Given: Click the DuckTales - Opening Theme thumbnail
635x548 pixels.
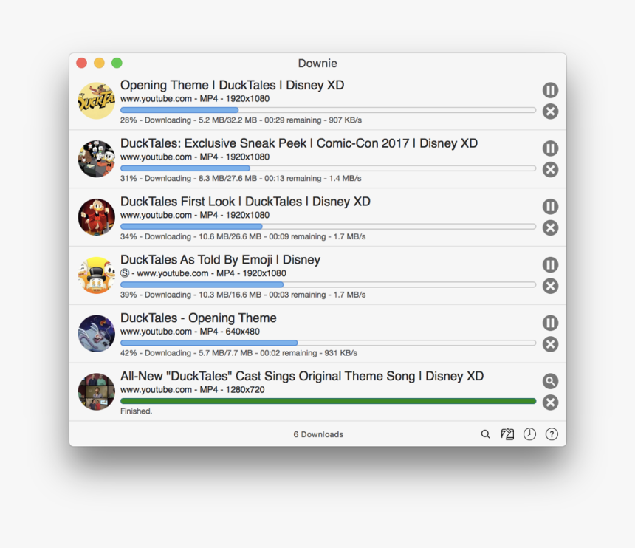Looking at the screenshot, I should [97, 333].
